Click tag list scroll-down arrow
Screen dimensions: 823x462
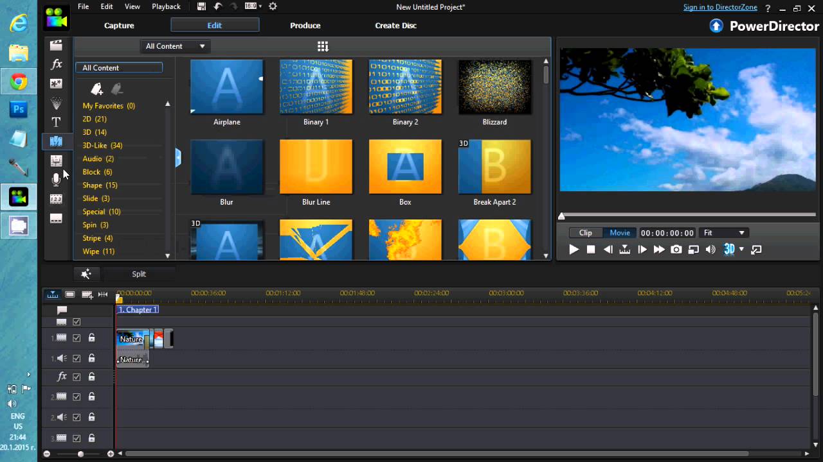168,256
